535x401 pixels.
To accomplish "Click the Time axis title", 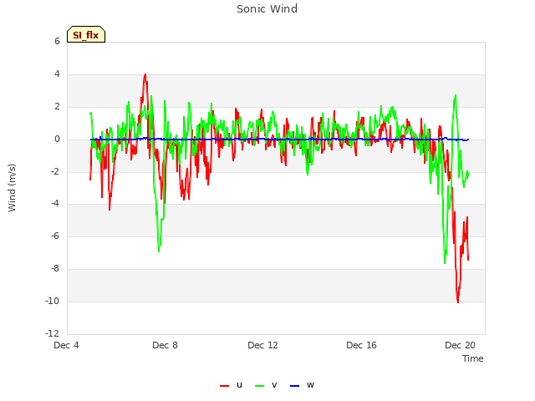I will click(473, 358).
